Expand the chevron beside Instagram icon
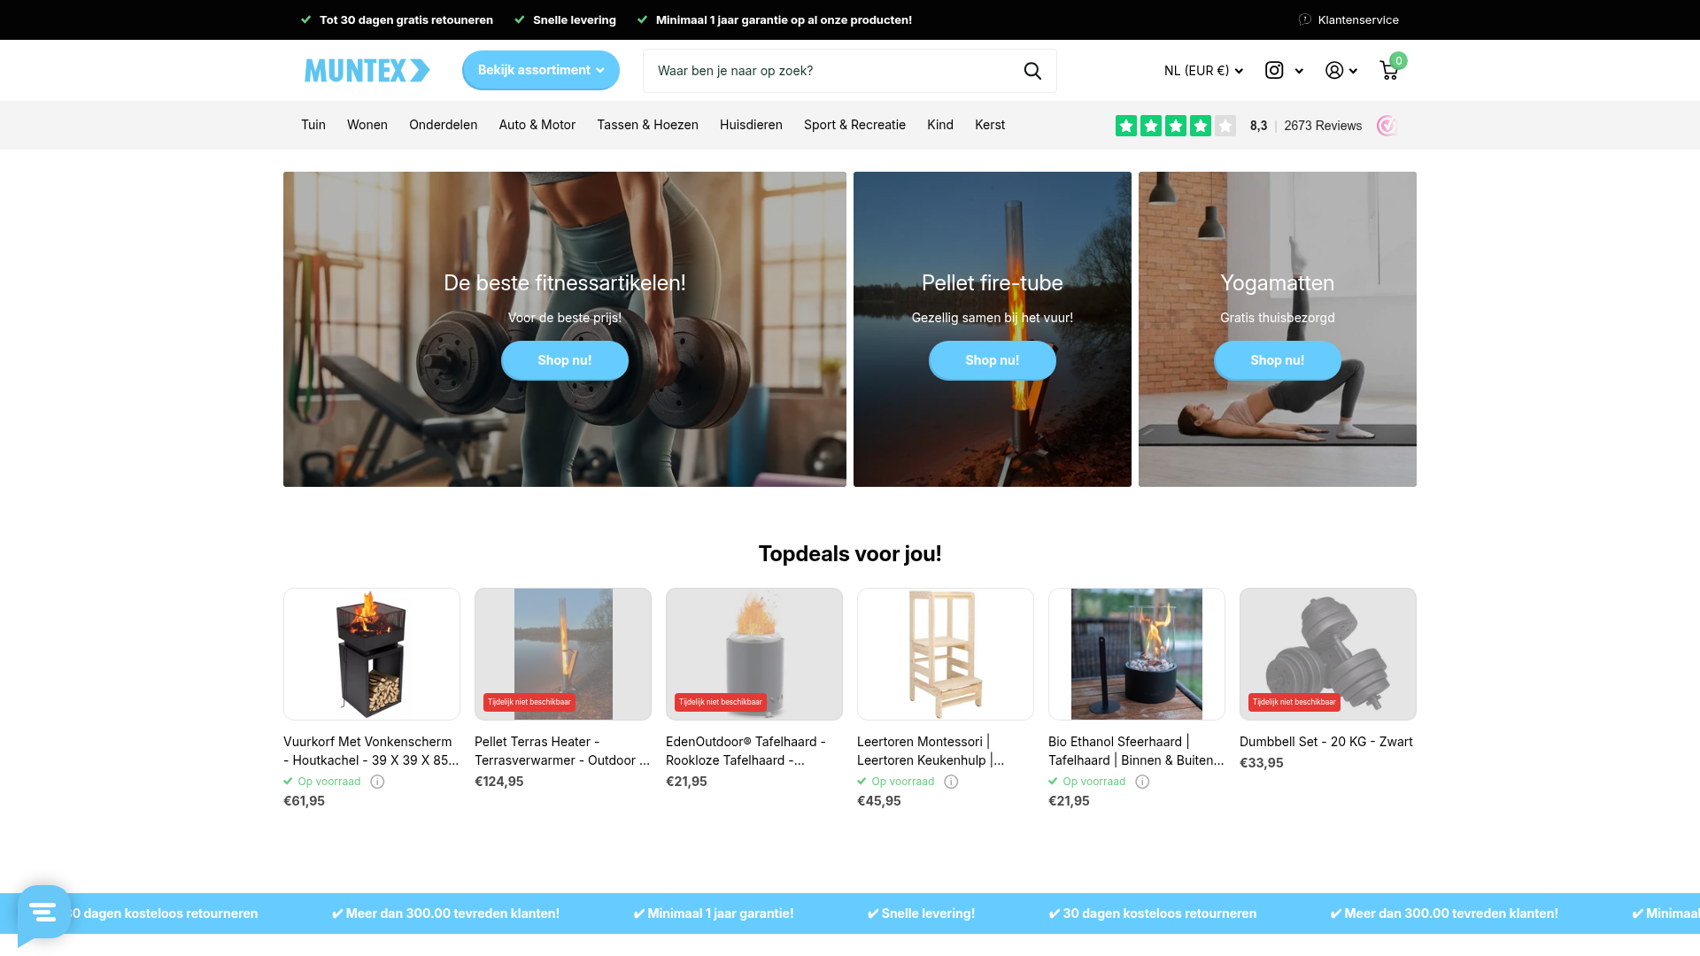Screen dimensions: 1700x956 (1299, 72)
